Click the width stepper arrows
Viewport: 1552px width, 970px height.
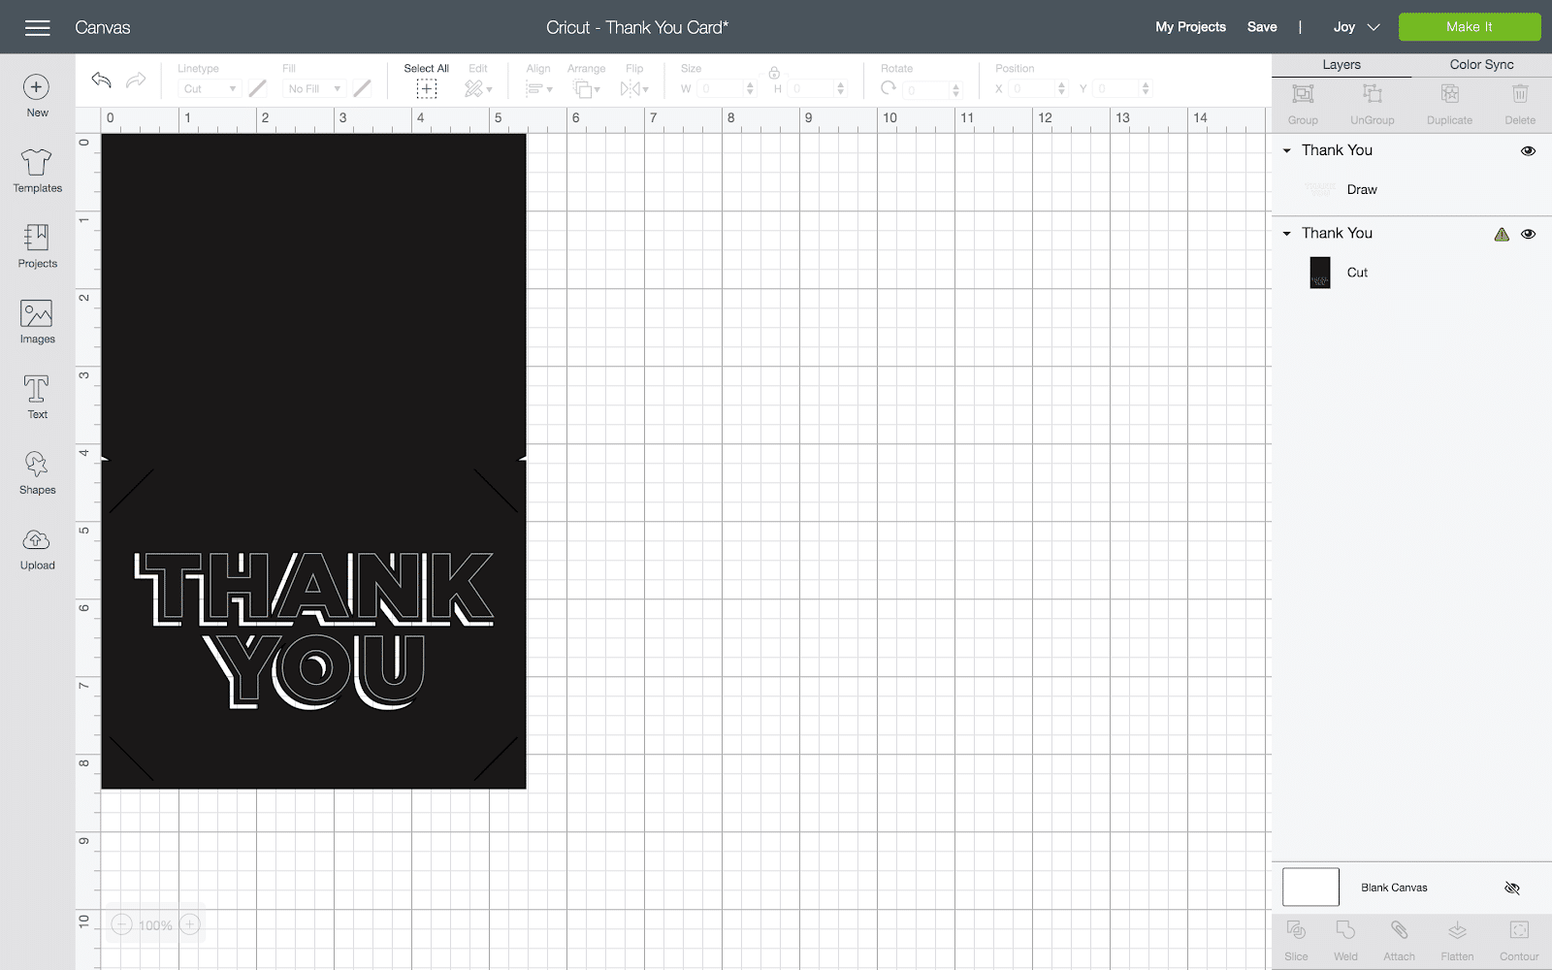coord(750,88)
